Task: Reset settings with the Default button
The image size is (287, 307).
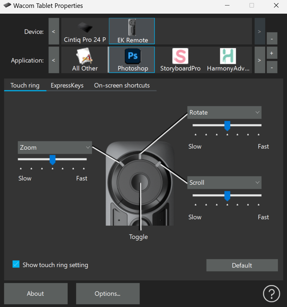Action: (242, 265)
